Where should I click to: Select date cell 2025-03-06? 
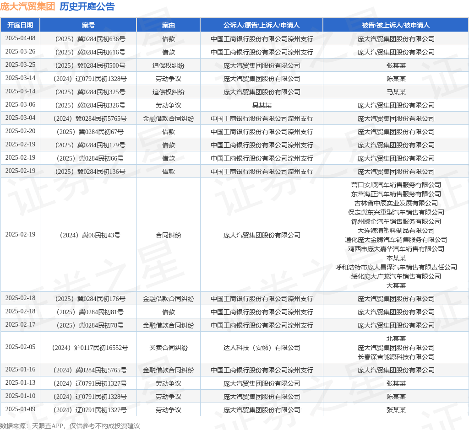coord(20,104)
